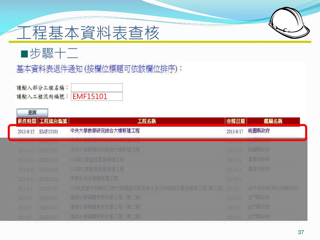Click 桃園縣政府 in the highlighted row
Viewport: 320px width, 240px height.
(259, 131)
